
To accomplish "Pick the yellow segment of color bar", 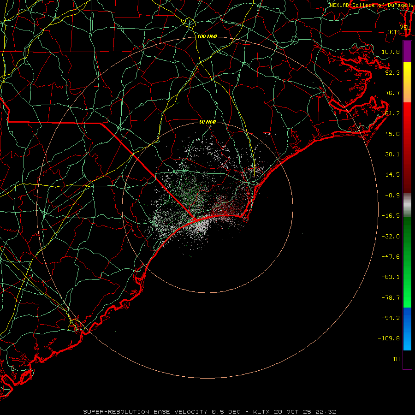I will [x=407, y=82].
